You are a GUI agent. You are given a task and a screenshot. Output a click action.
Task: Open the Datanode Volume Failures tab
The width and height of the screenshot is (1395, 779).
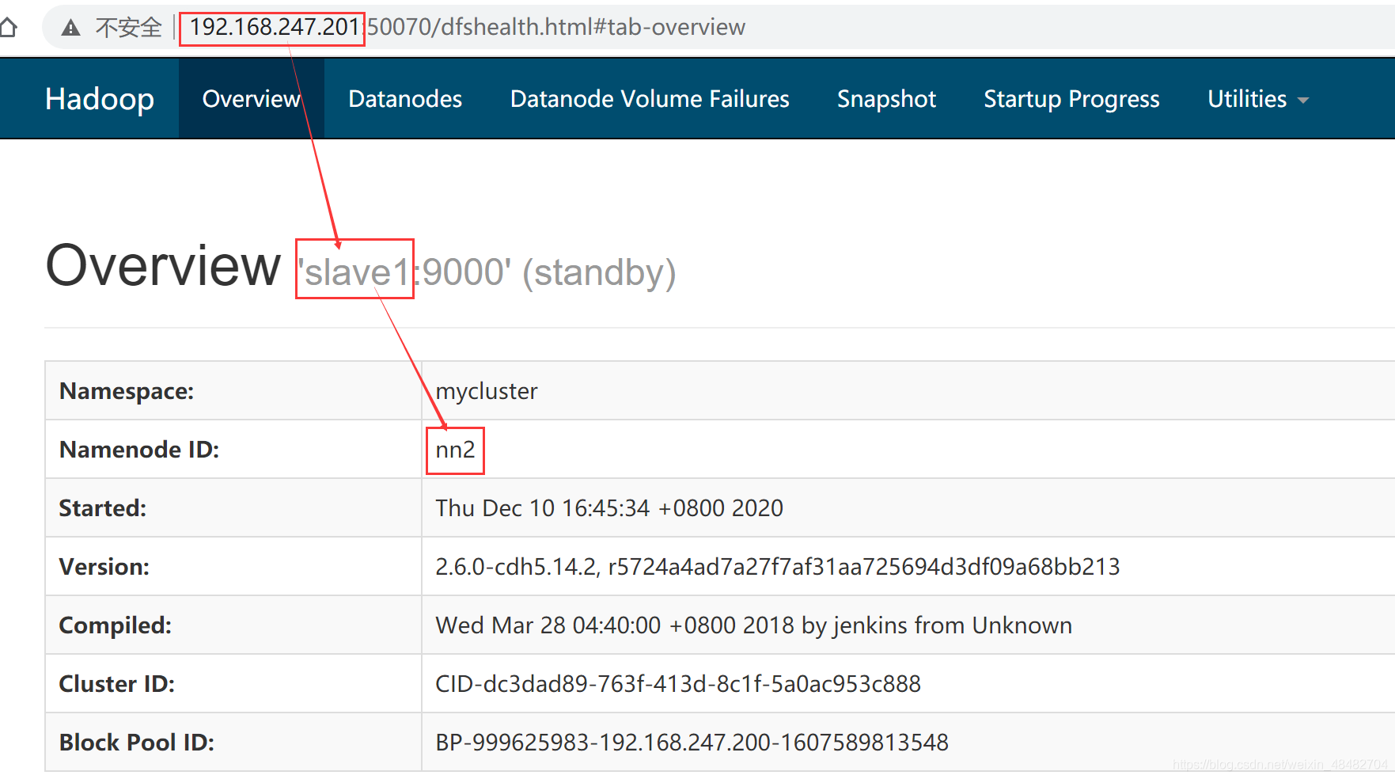(x=650, y=99)
